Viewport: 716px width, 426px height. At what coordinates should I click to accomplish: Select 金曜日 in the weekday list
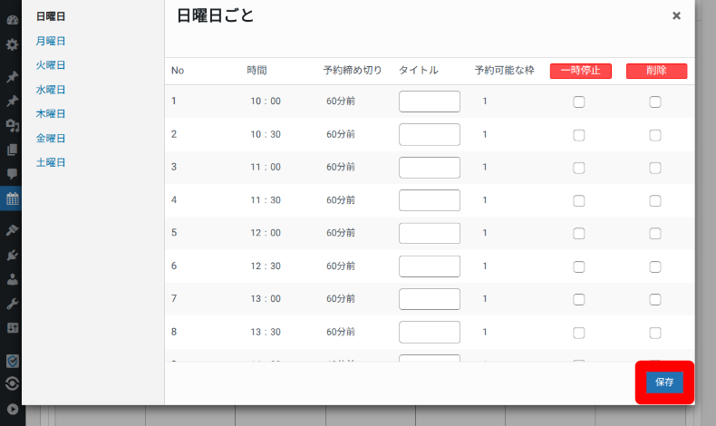pyautogui.click(x=51, y=139)
